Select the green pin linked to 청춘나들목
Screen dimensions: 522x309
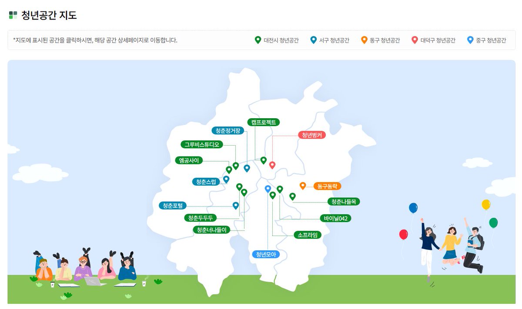click(292, 196)
